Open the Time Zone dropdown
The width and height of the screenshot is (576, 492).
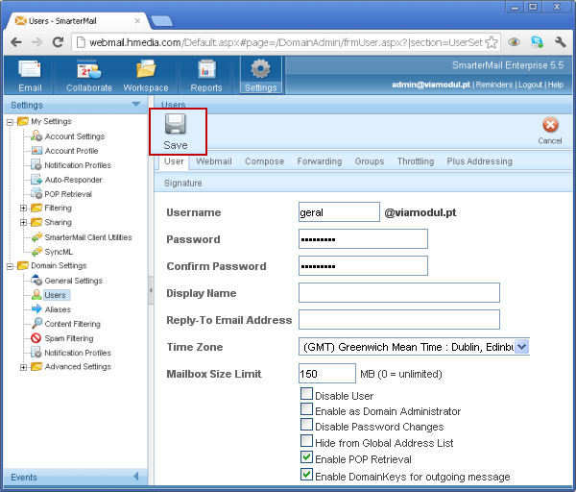521,346
